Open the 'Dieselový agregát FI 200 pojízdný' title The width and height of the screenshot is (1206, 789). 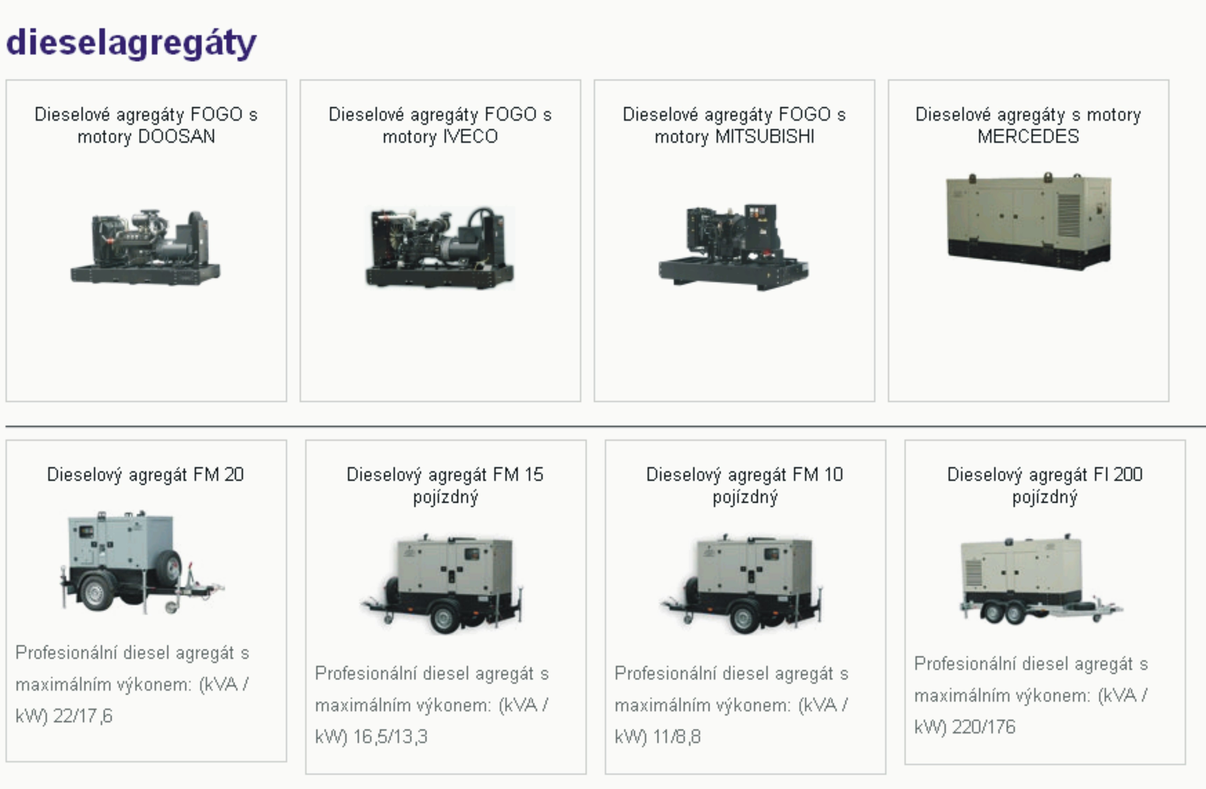coord(1045,486)
